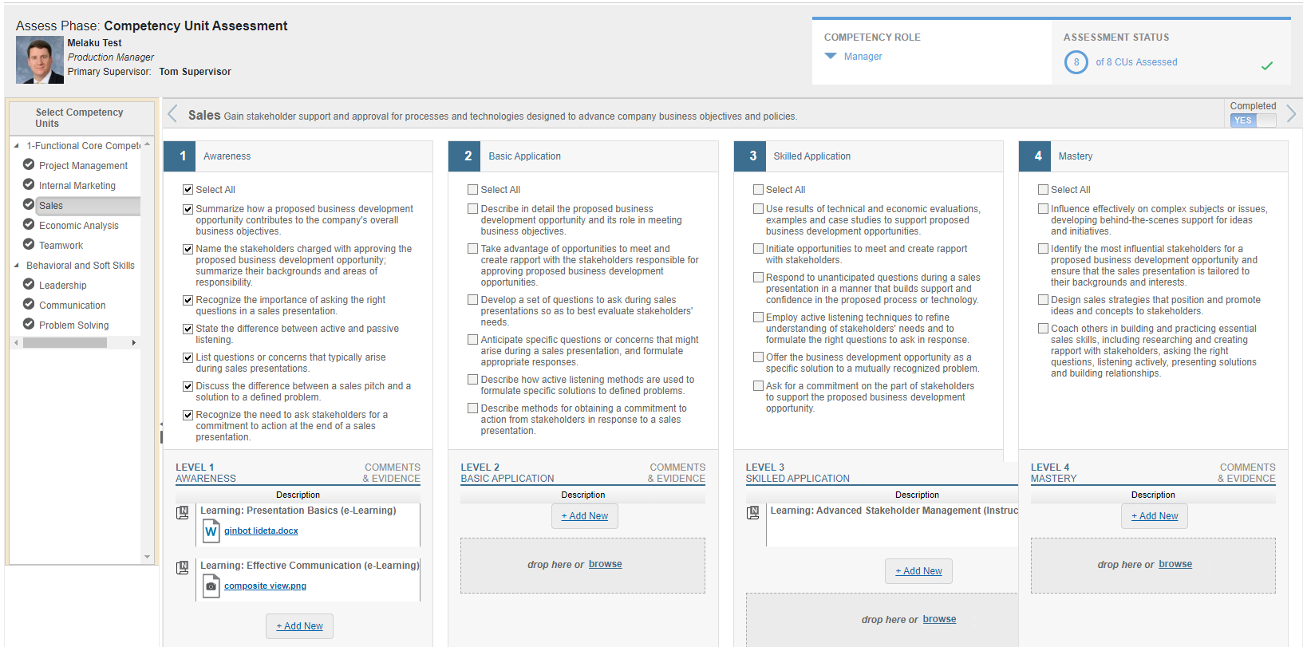This screenshot has height=647, width=1303.
Task: Click browse link in Level 3 drop area
Action: click(939, 619)
